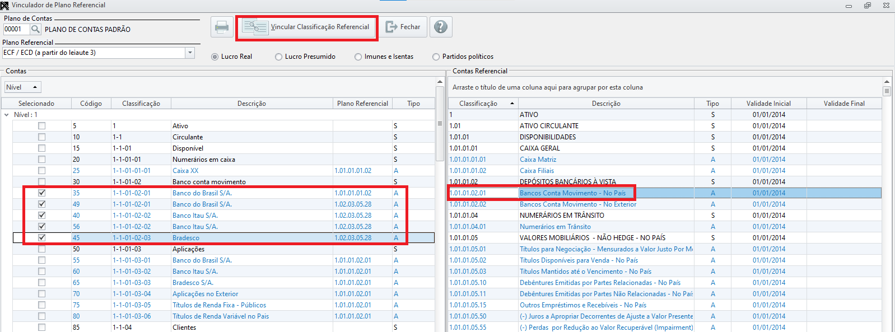Click the printer icon button
This screenshot has height=332, width=895.
click(x=222, y=27)
